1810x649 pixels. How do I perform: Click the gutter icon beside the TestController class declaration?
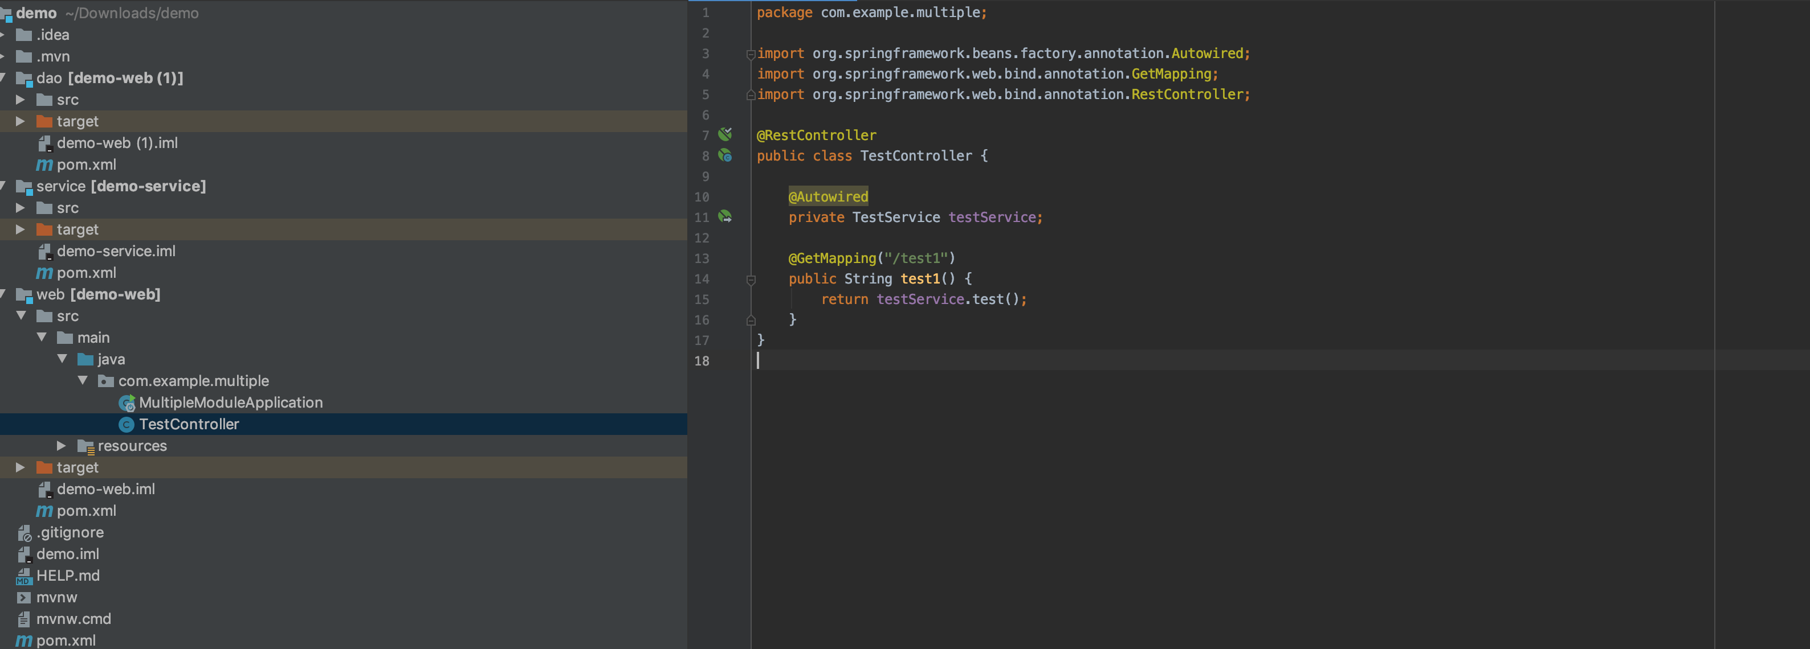click(x=724, y=155)
